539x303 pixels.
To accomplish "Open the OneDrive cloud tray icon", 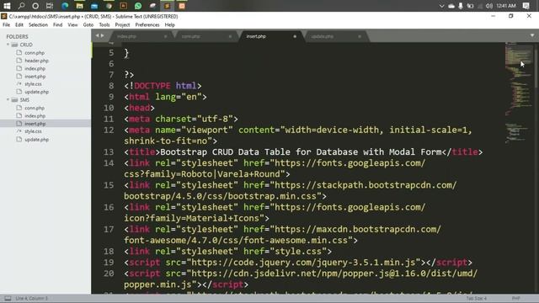I will [451, 6].
